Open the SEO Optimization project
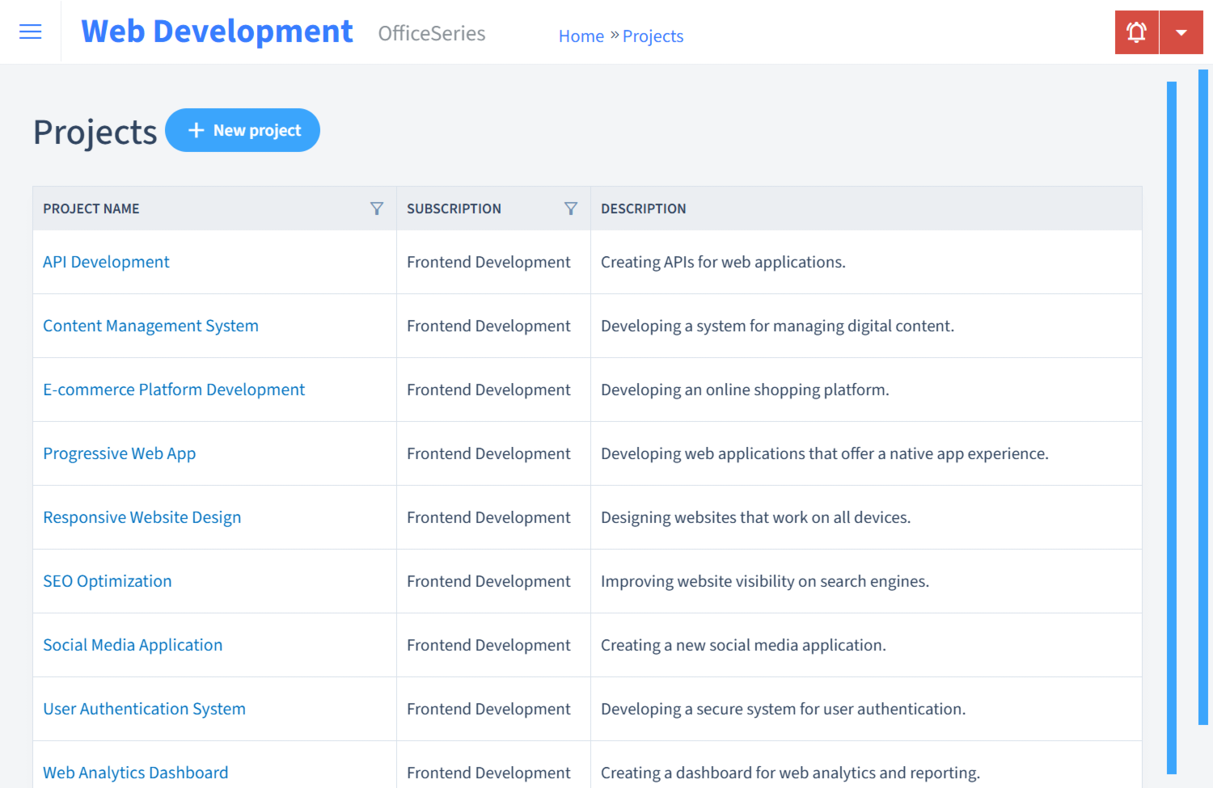This screenshot has height=788, width=1213. click(x=107, y=581)
